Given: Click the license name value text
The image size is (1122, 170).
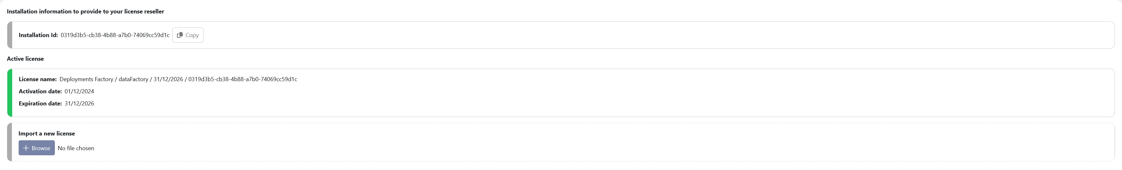Looking at the screenshot, I should (178, 79).
